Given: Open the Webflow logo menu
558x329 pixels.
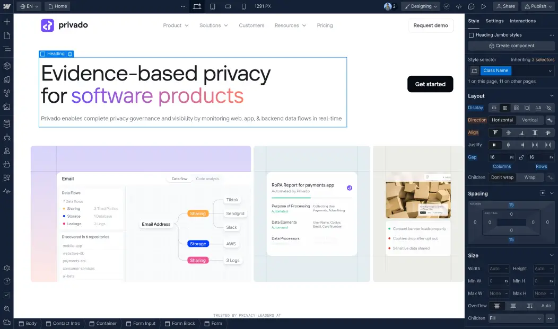Looking at the screenshot, I should point(7,6).
